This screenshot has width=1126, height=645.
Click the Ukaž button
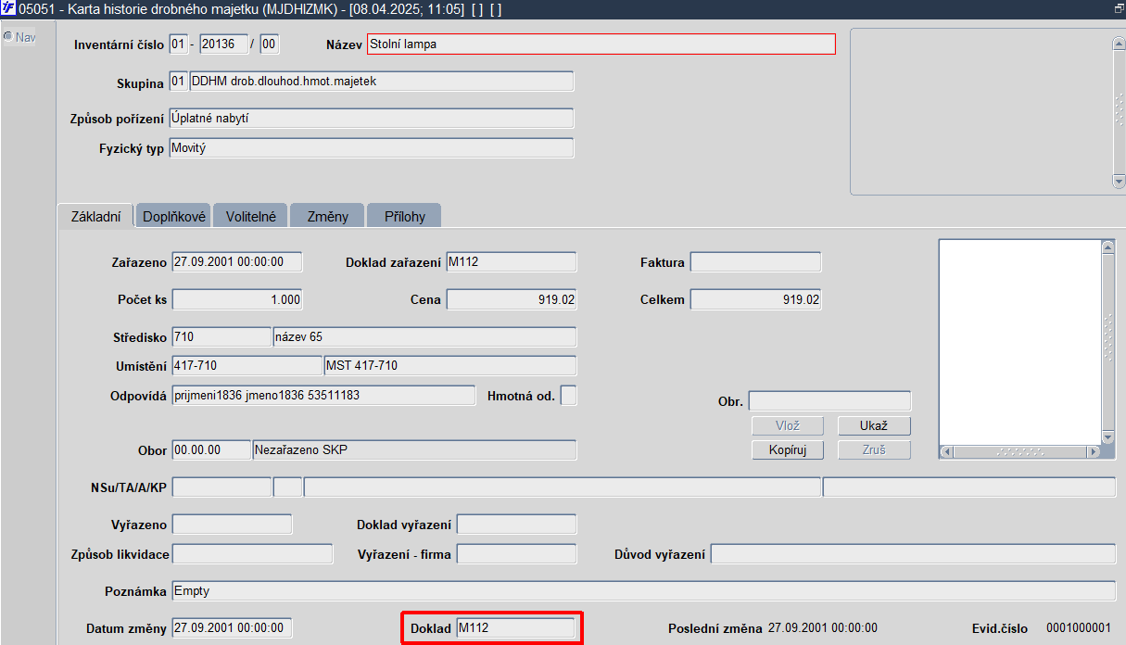(874, 426)
